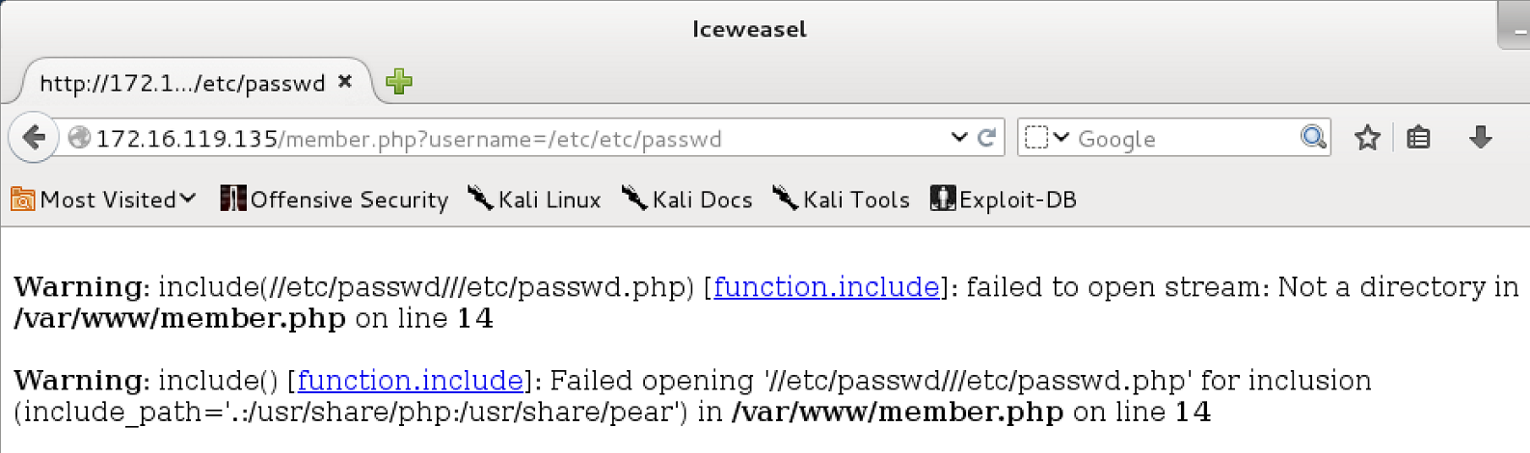The image size is (1530, 453).
Task: Open downloads with the down arrow icon
Action: (1480, 138)
